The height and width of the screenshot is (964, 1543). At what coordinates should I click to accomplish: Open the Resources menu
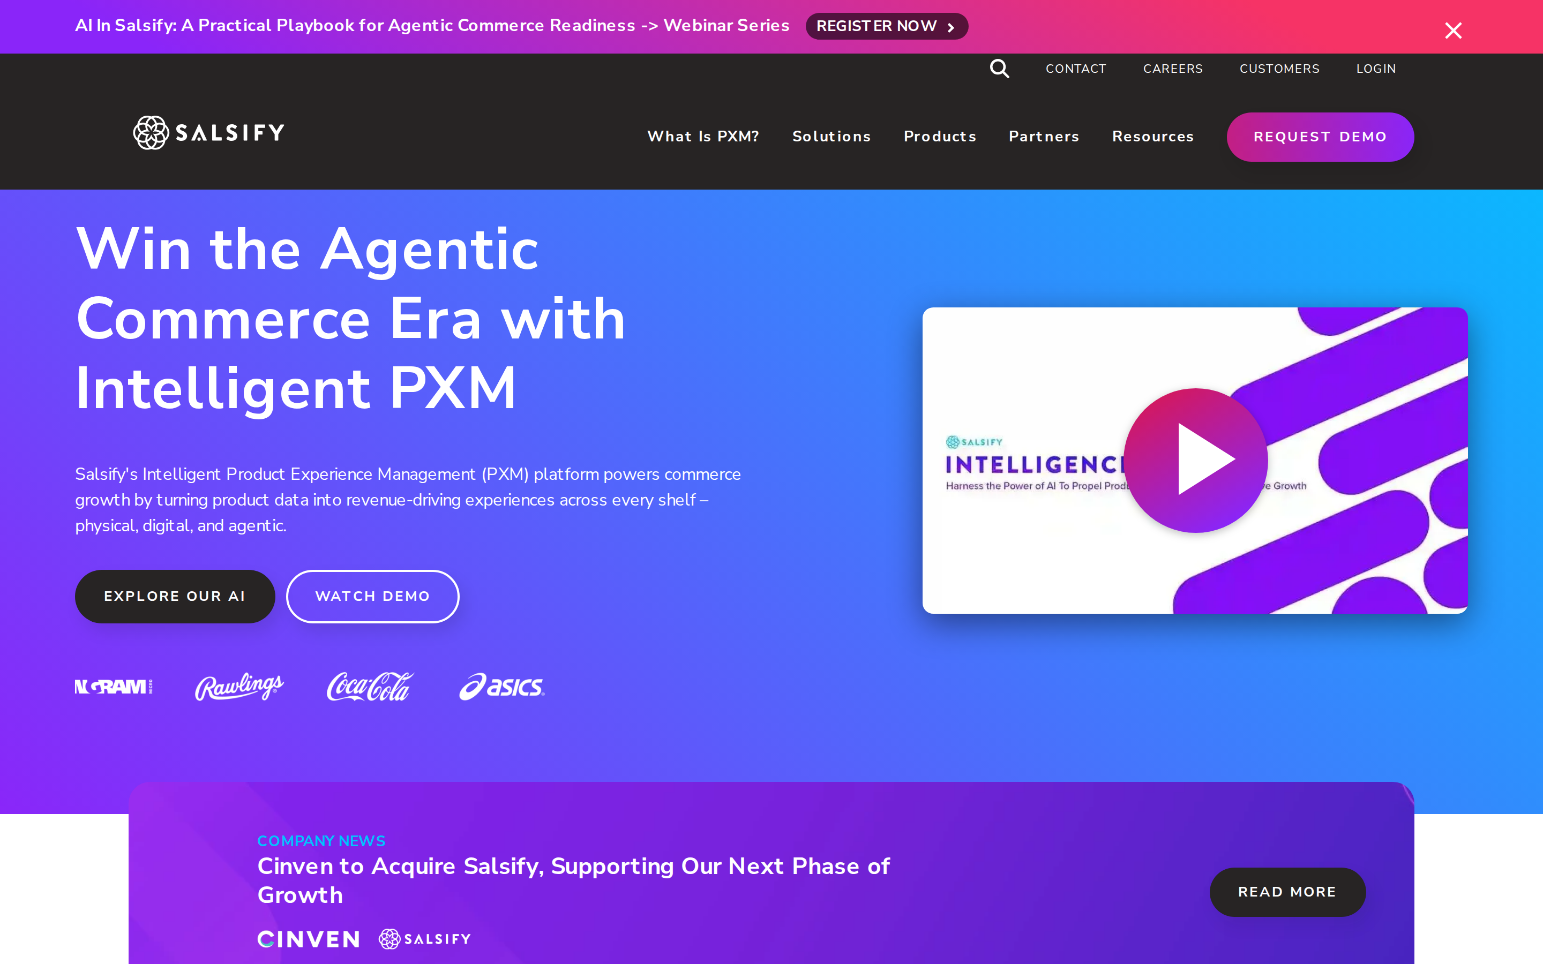pyautogui.click(x=1153, y=137)
